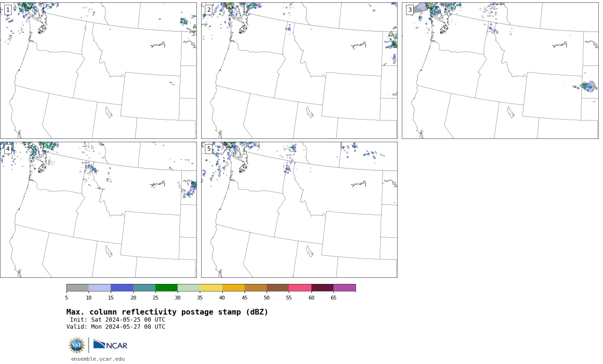This screenshot has width=603, height=364.
Task: Click colorbar tick label 35
Action: 200,298
